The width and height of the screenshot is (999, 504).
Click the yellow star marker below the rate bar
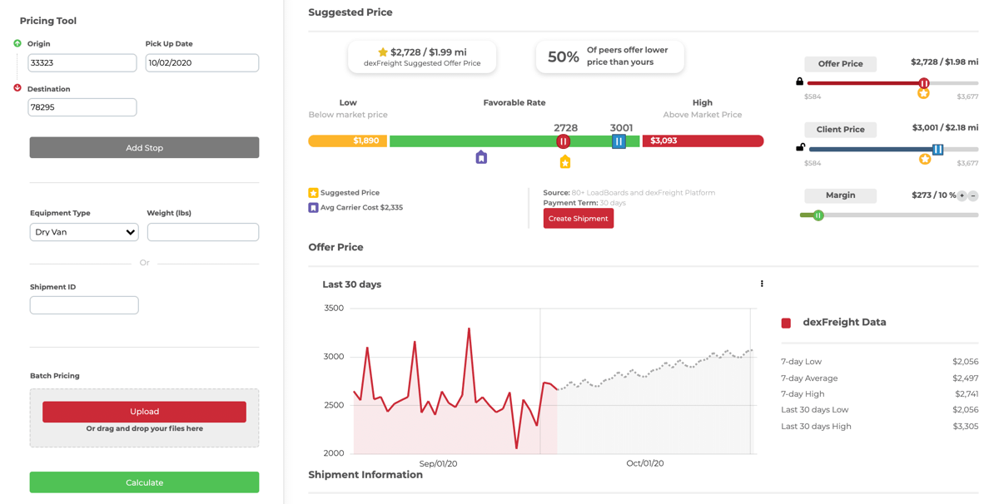[565, 161]
